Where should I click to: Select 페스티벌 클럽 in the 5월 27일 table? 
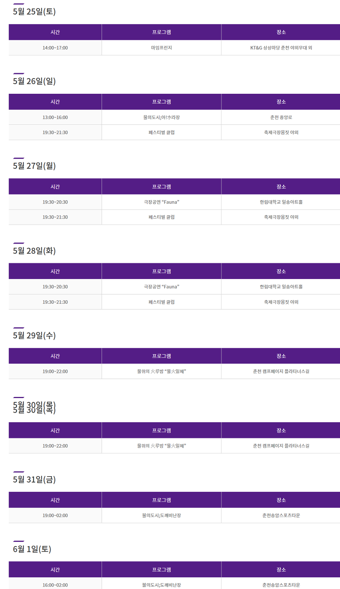coord(161,217)
